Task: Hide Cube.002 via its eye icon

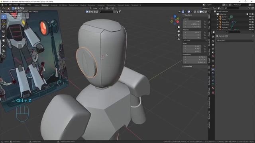Action: pos(250,25)
